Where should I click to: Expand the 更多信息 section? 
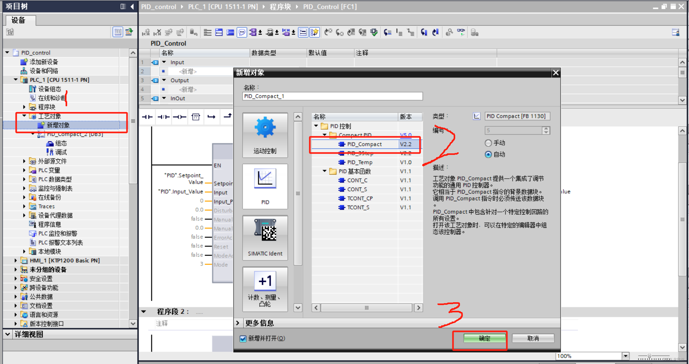click(238, 323)
